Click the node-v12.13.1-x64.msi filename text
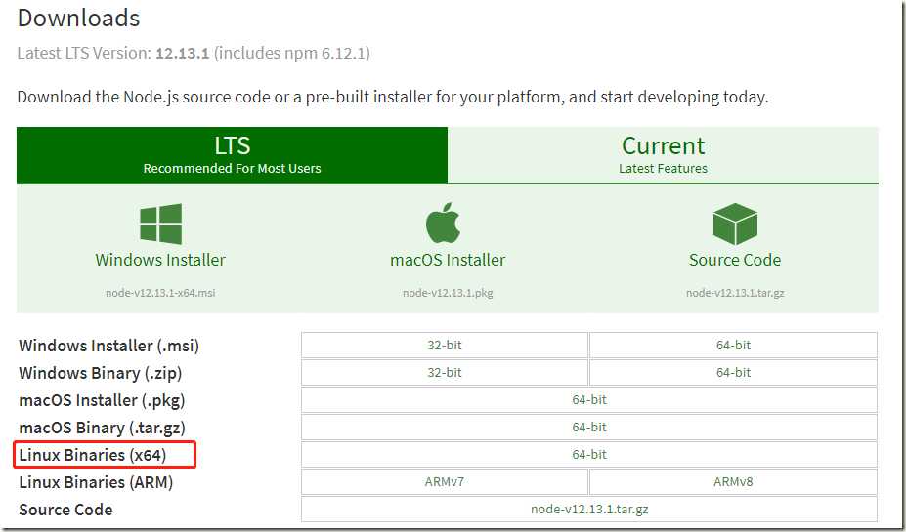The image size is (906, 532). [x=160, y=293]
